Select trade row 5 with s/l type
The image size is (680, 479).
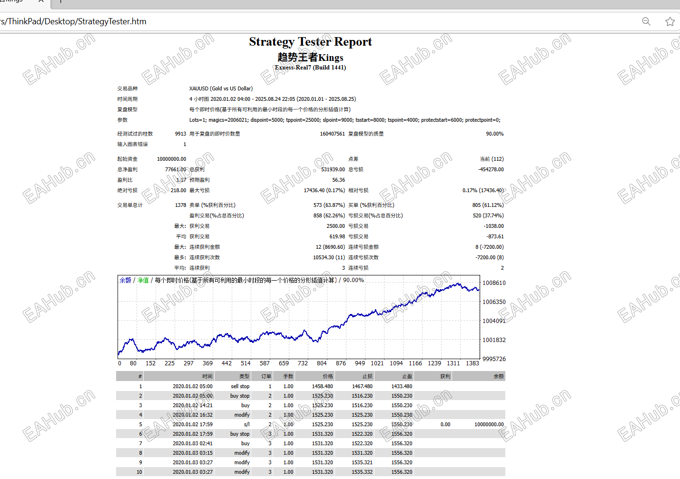tap(311, 424)
